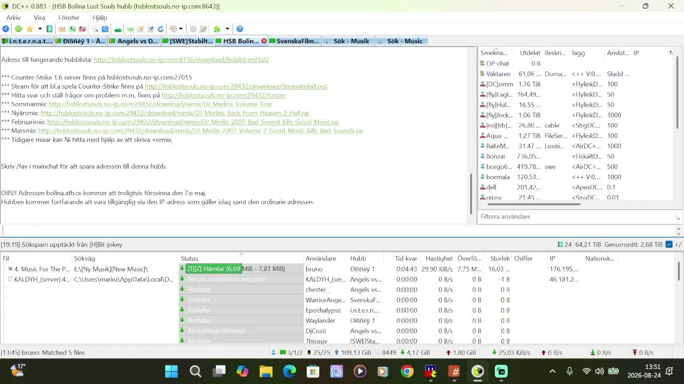The height and width of the screenshot is (384, 684).
Task: Open the hublist.xml.bz2 link
Action: 181,60
